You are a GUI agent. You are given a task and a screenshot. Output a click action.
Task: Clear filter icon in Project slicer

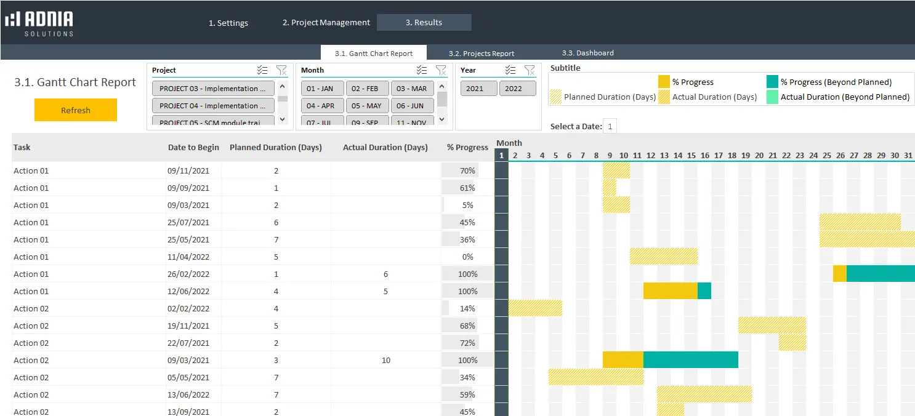coord(281,70)
